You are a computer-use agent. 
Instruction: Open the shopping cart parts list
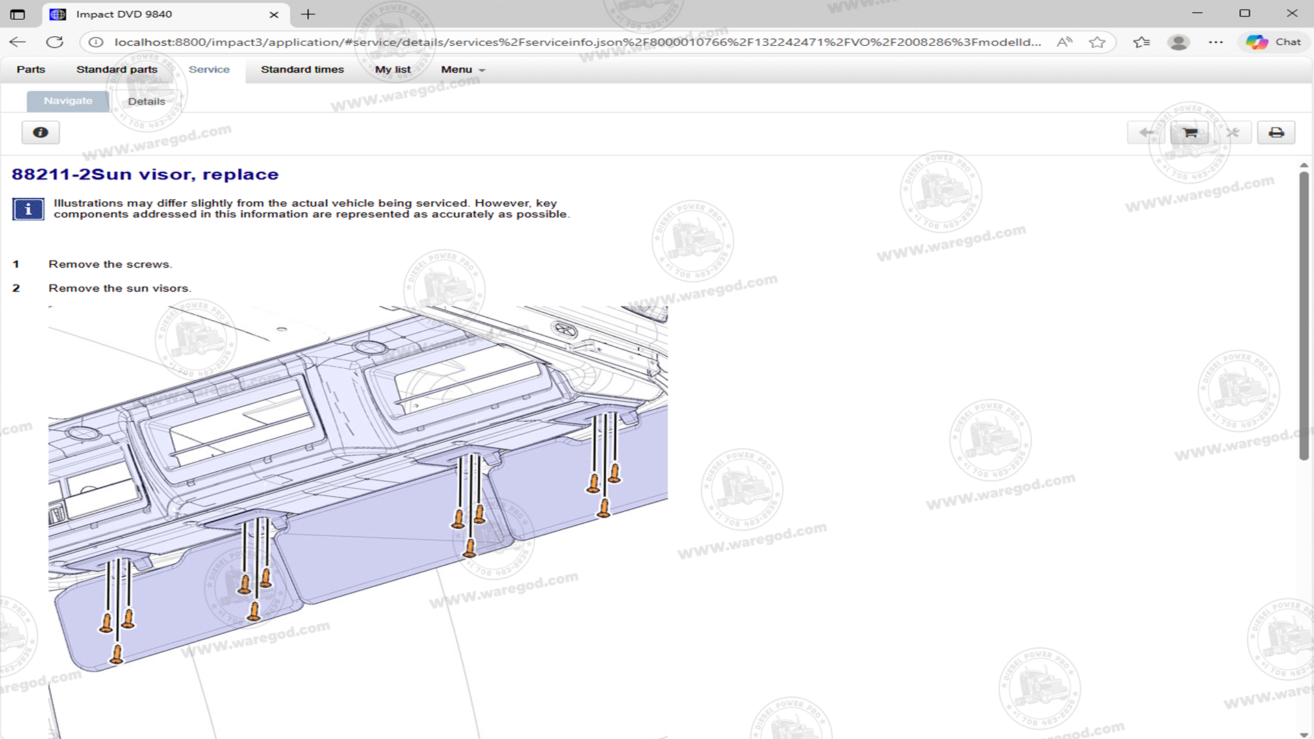point(1189,133)
